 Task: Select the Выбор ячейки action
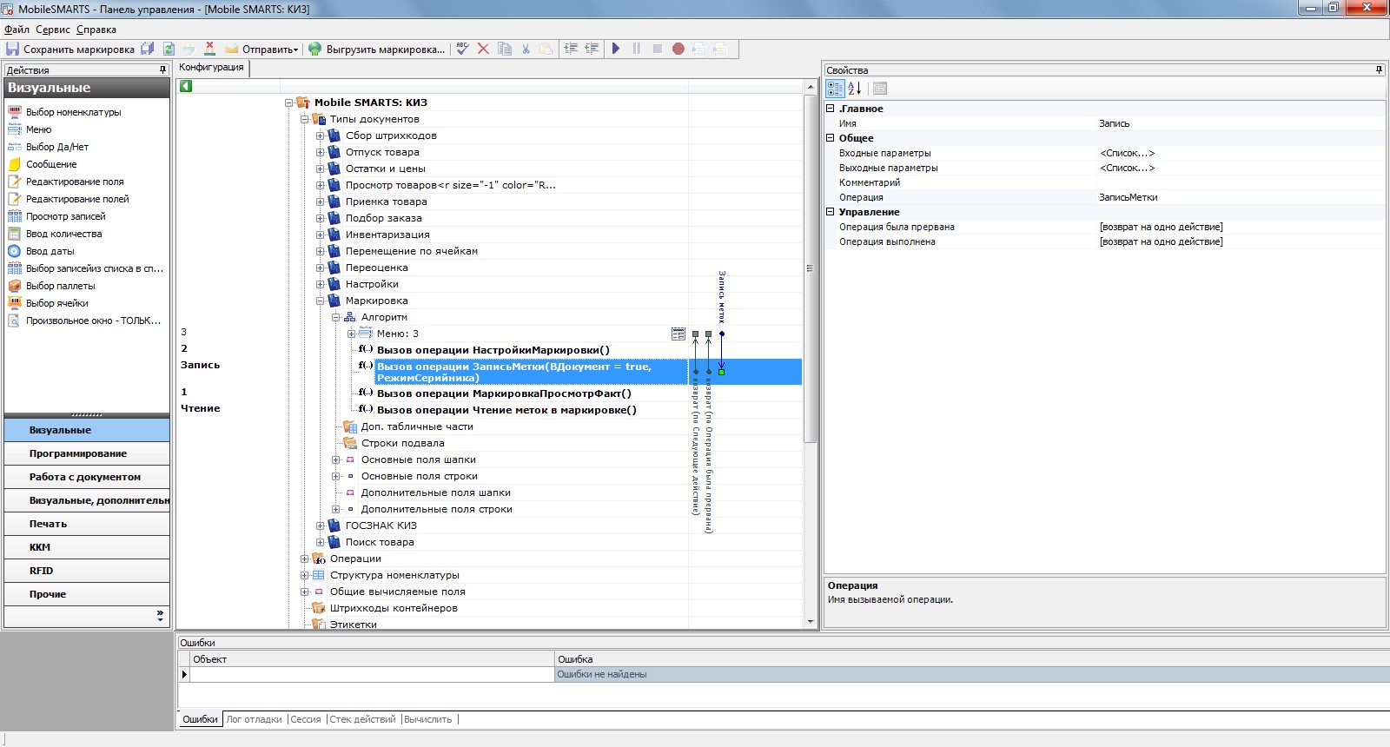click(57, 303)
